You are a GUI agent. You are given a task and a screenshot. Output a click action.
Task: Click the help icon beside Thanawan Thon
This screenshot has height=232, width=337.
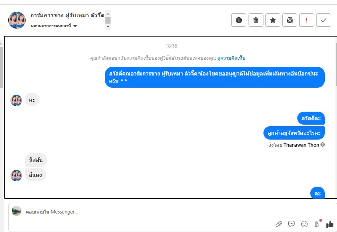322,144
